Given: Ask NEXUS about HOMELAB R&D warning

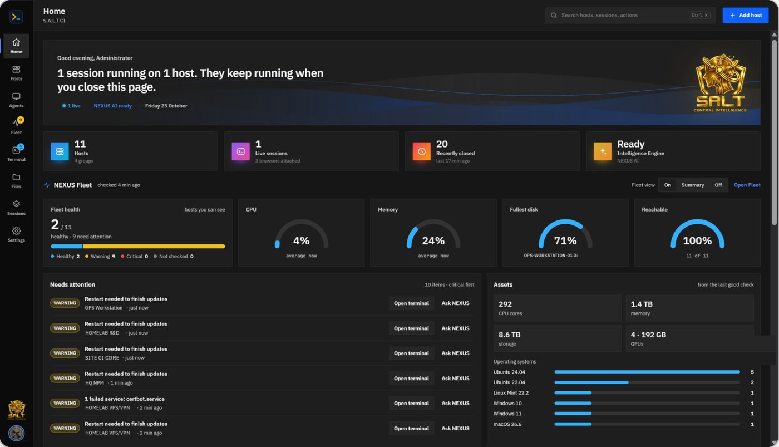Looking at the screenshot, I should 455,328.
